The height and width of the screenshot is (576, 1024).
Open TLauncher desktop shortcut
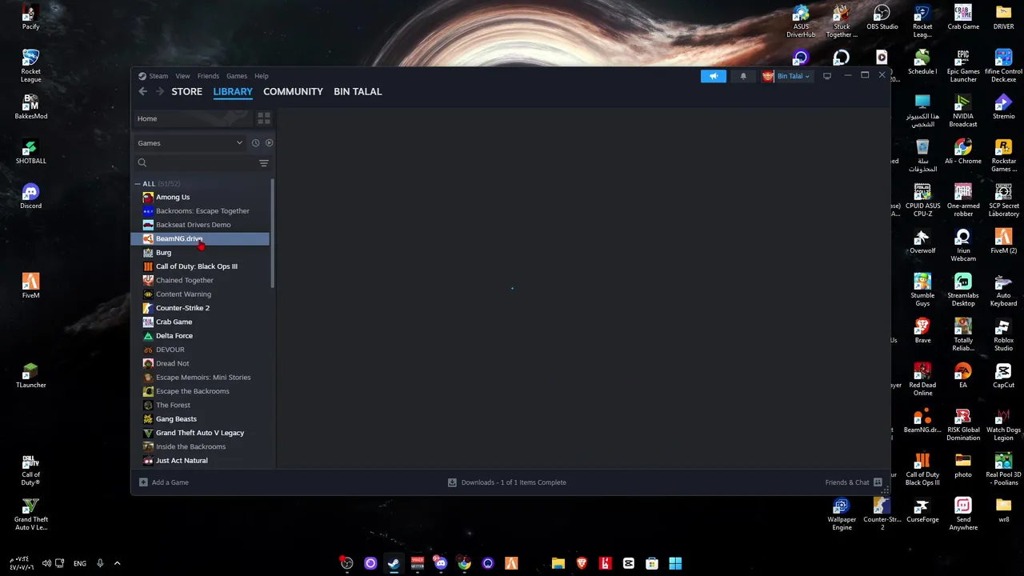coord(30,376)
